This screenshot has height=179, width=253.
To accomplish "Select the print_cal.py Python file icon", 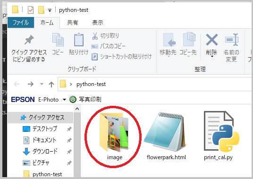I will [x=221, y=132].
